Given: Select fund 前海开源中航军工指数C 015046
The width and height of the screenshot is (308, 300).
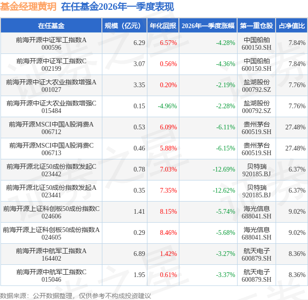Looking at the screenshot, I should coord(51,276).
